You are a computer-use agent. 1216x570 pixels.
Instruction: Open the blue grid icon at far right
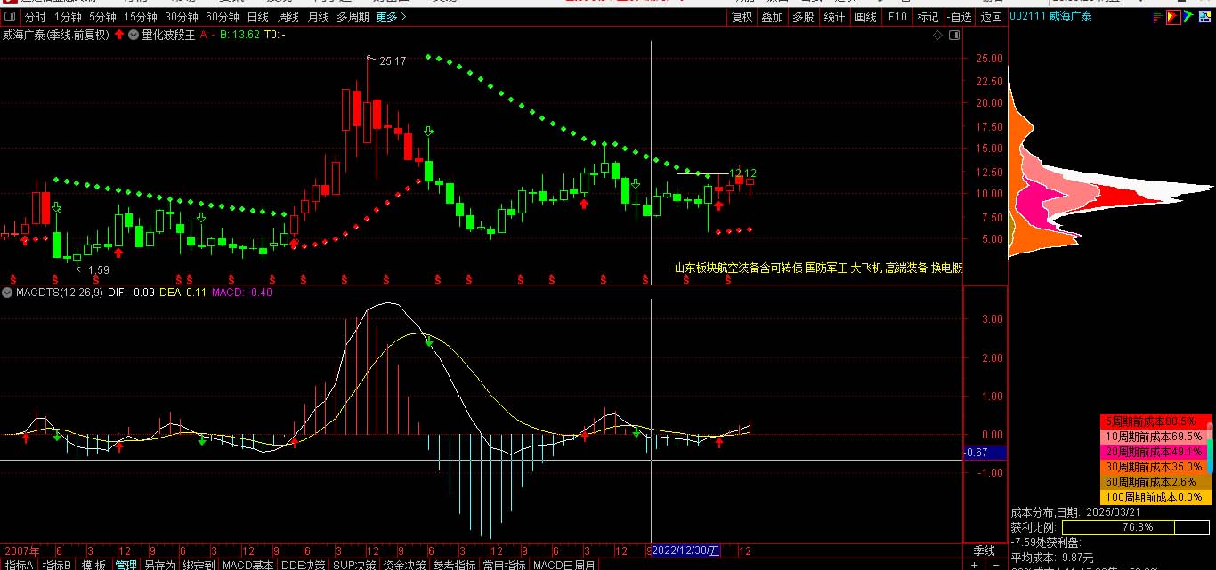(1206, 16)
